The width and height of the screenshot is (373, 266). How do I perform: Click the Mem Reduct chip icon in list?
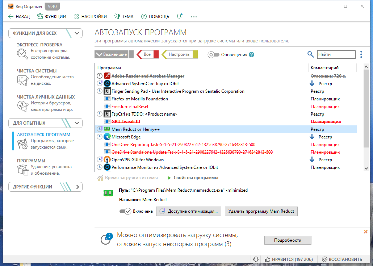(107, 129)
